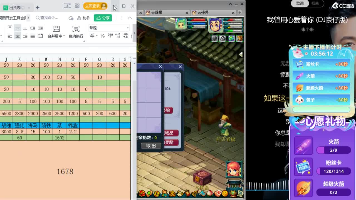This screenshot has height=200, width=356.
Task: Click the purple-haired character portrait
Action: pos(216,25)
